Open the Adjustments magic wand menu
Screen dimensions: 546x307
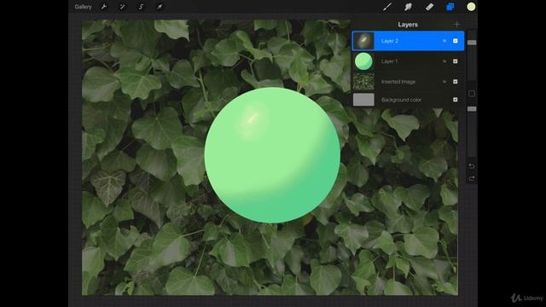click(x=122, y=7)
